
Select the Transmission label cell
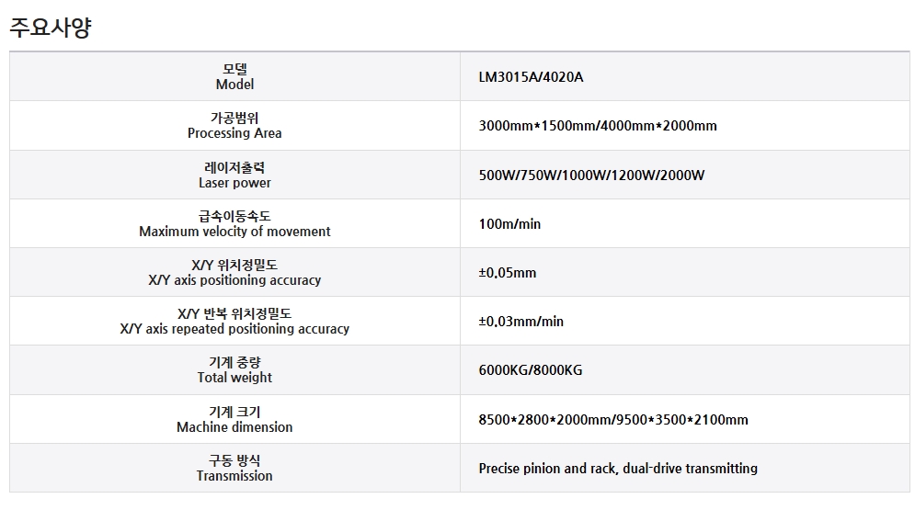point(234,468)
